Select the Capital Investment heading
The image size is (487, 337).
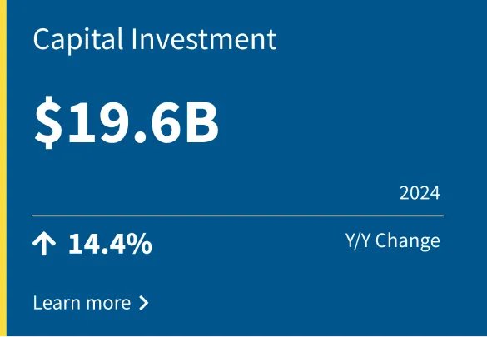(x=155, y=39)
